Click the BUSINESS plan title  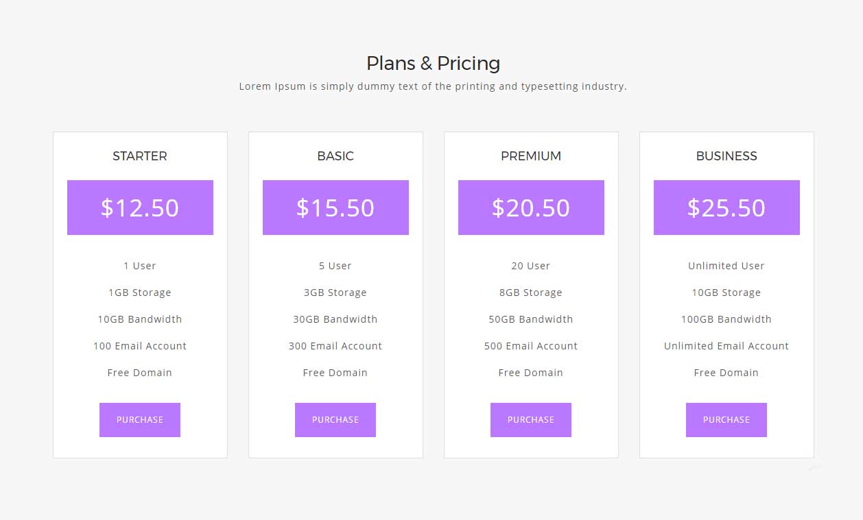(x=726, y=156)
